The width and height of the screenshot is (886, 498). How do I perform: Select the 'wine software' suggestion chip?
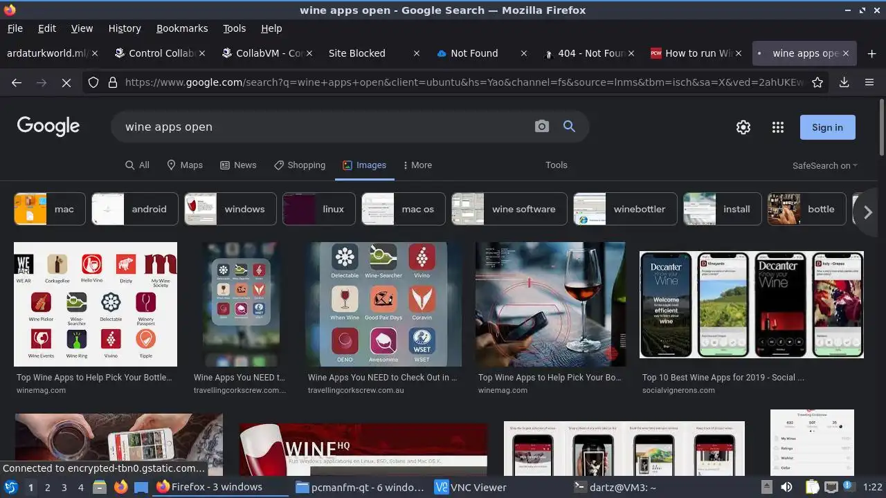509,209
